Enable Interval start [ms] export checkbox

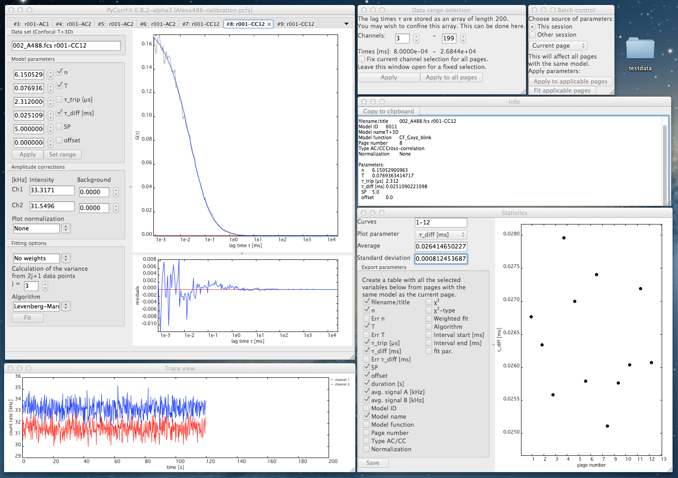(x=429, y=335)
